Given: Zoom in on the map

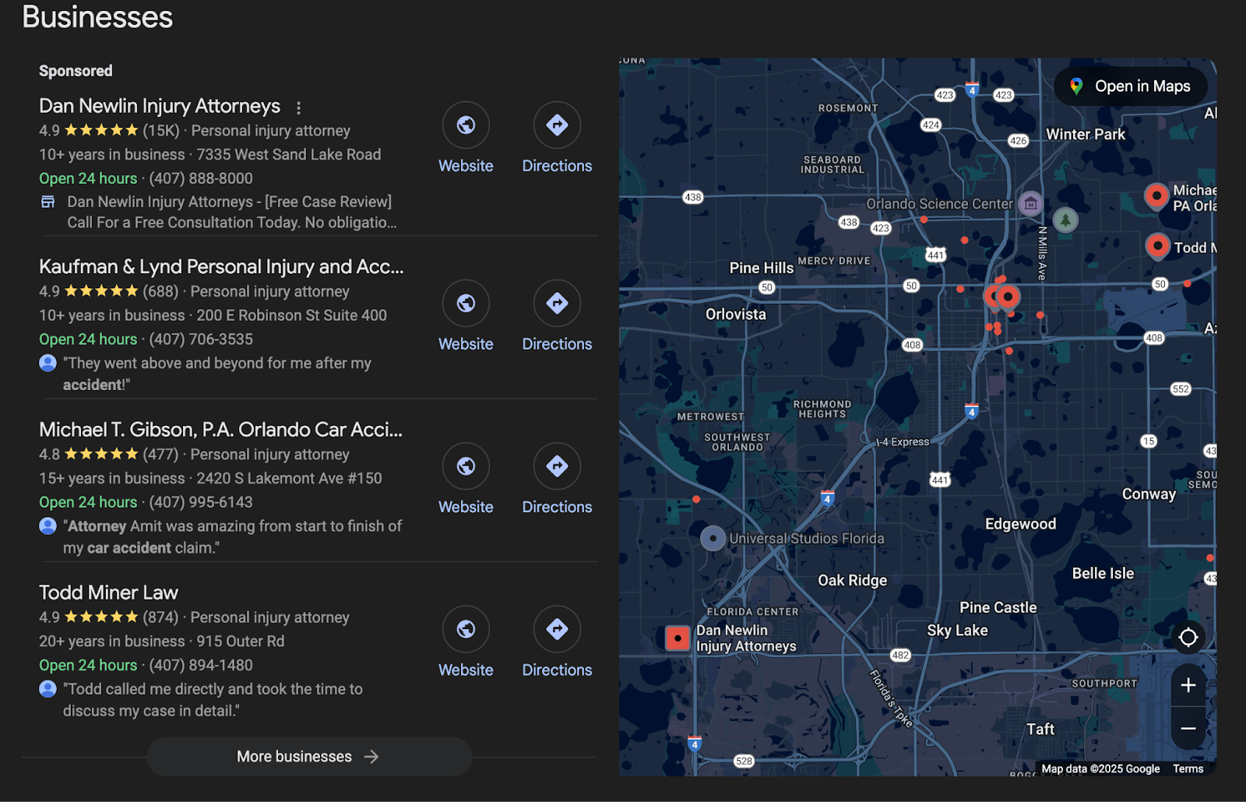Looking at the screenshot, I should coord(1188,685).
